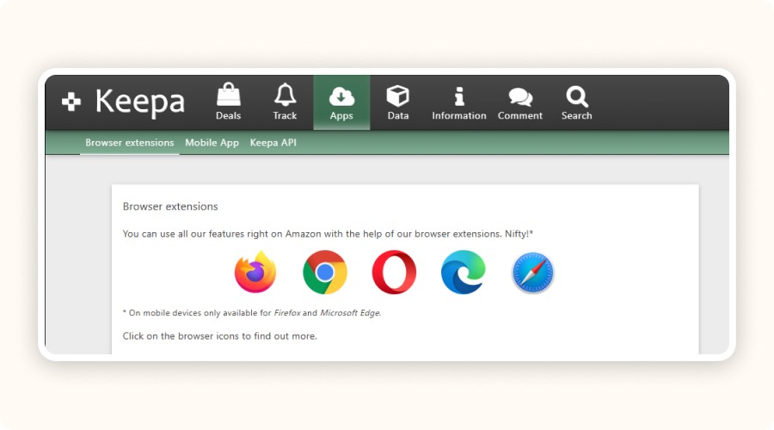The height and width of the screenshot is (430, 774).
Task: Open Track bell menu item
Action: click(285, 102)
